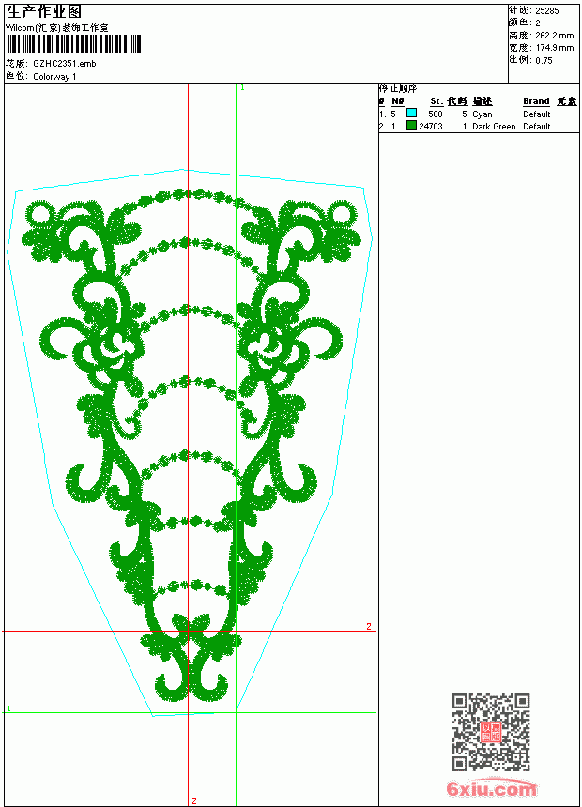Select the Cyan stop sequence row
The height and width of the screenshot is (807, 582).
point(479,114)
